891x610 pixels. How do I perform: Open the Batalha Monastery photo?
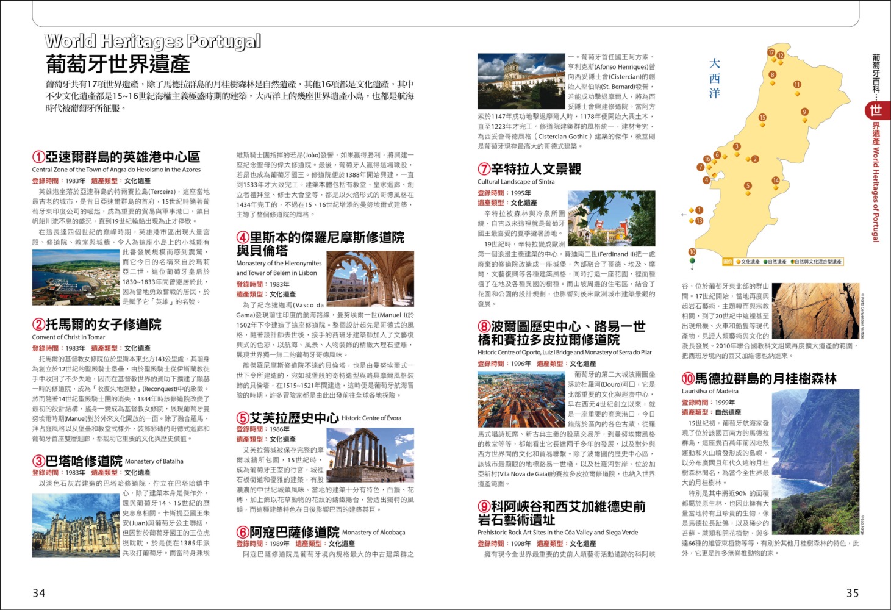76,525
